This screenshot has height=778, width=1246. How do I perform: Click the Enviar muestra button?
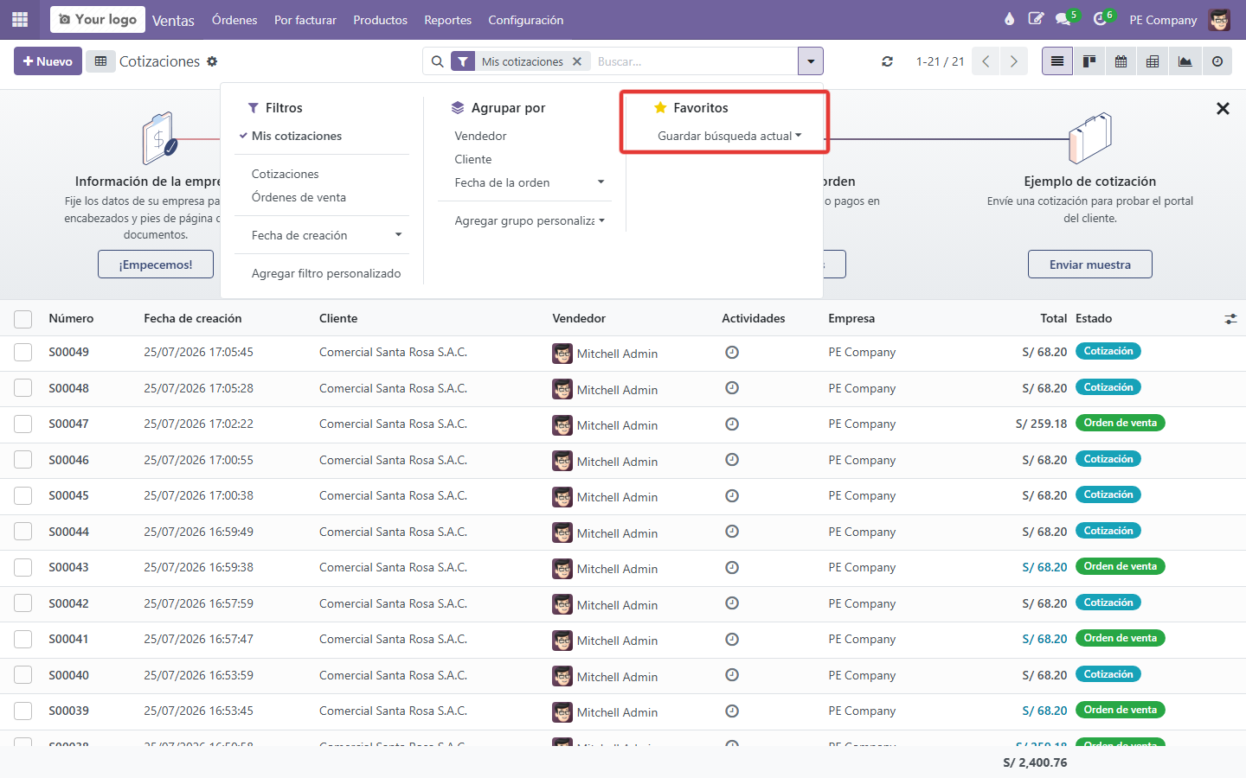[x=1089, y=265]
